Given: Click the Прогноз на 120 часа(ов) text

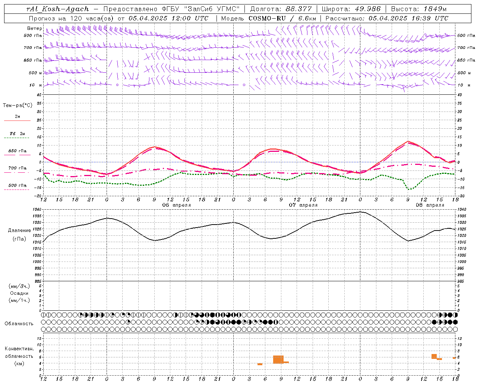Looking at the screenshot, I should pos(72,18).
